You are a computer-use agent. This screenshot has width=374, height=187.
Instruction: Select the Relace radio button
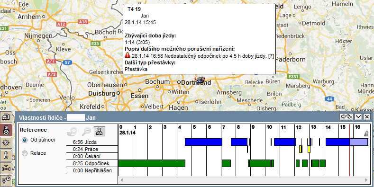coord(24,154)
